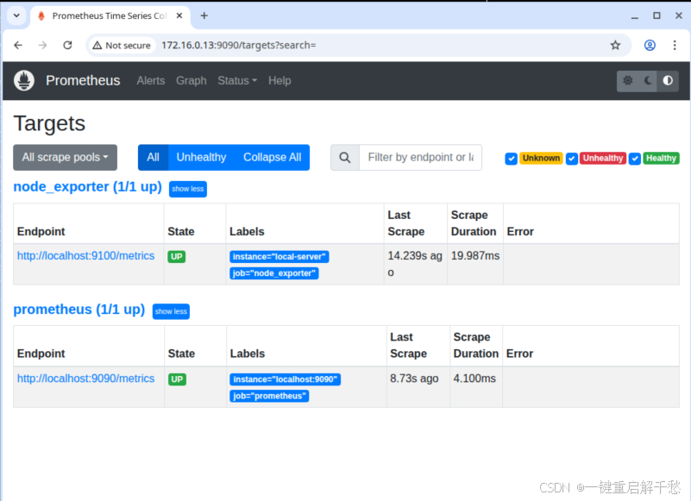Open the browser profile icon

pyautogui.click(x=650, y=45)
